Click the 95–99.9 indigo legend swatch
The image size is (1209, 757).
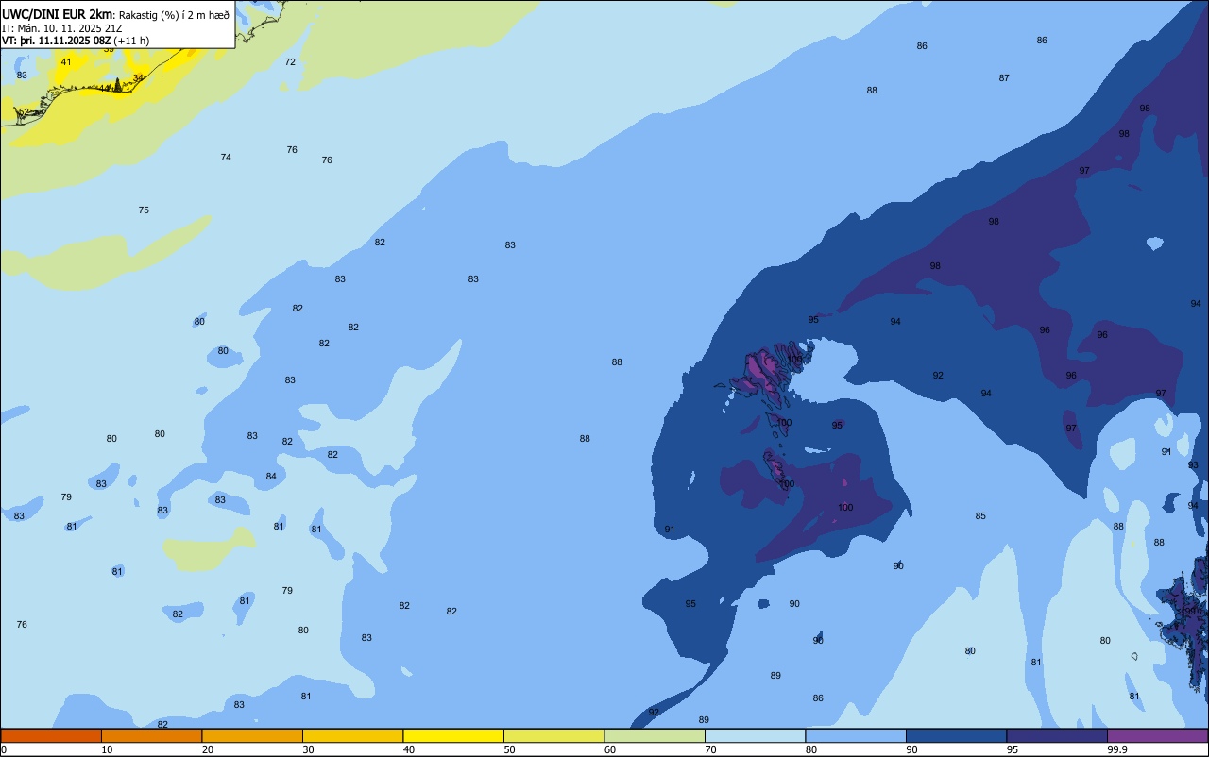tap(1057, 735)
